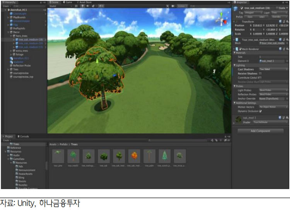Open the Layer dropdown

click(280, 13)
